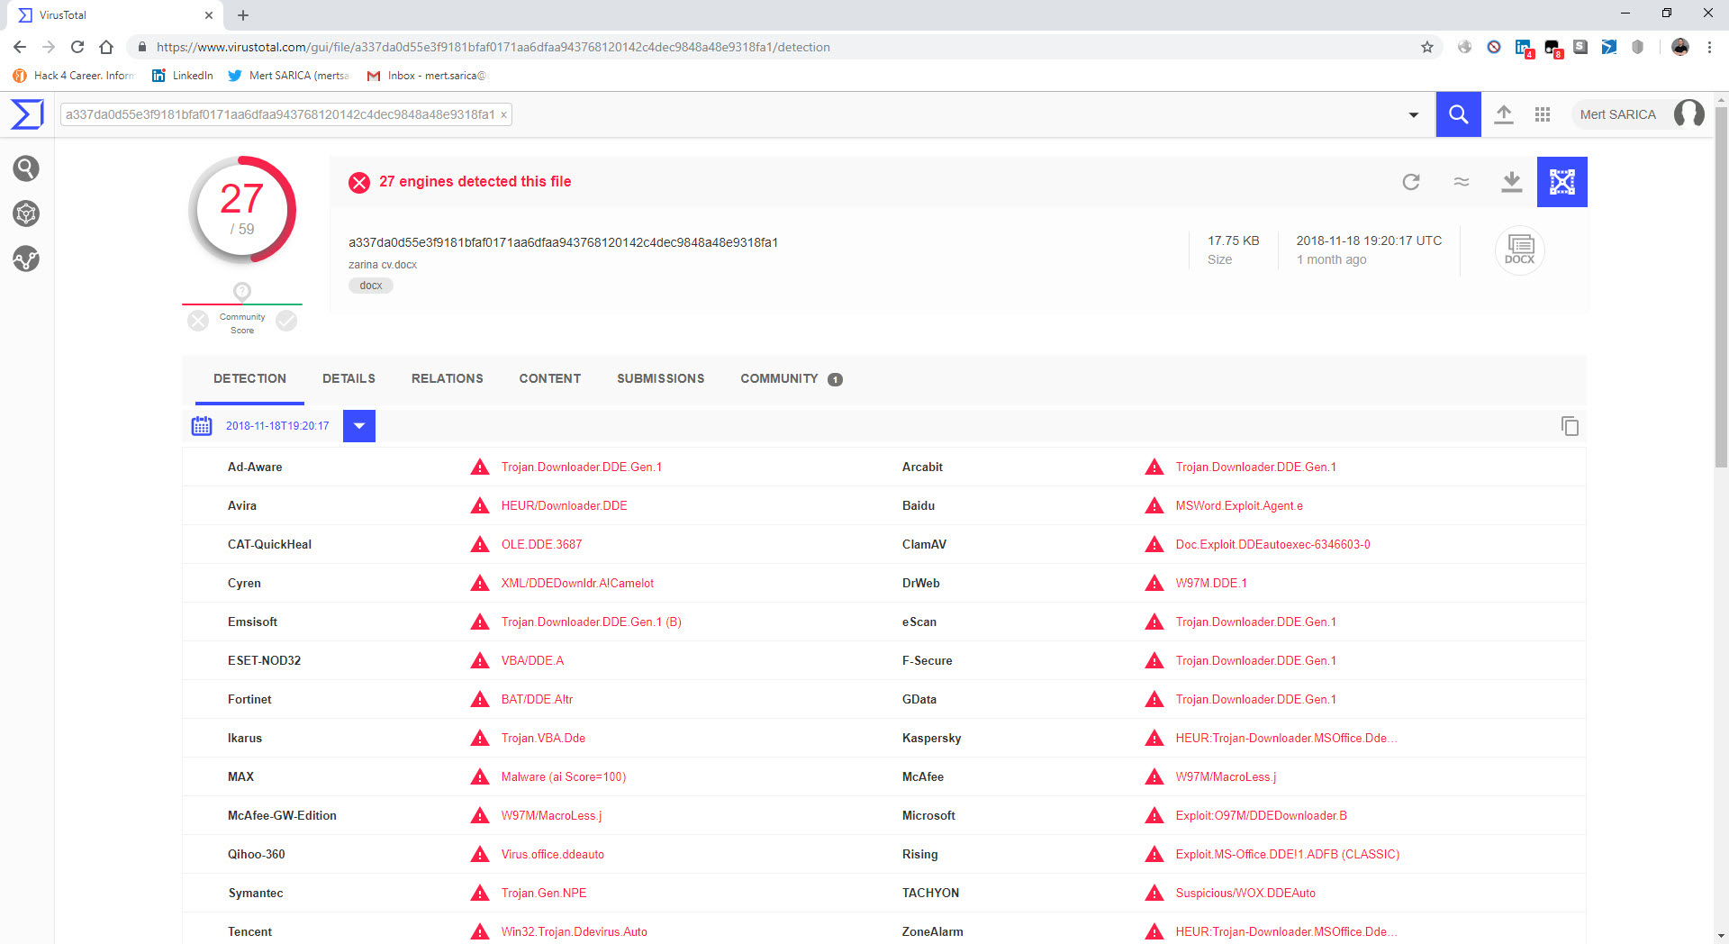This screenshot has width=1729, height=944.
Task: Click the warning triangle next to Ad-Aware
Action: 480,467
